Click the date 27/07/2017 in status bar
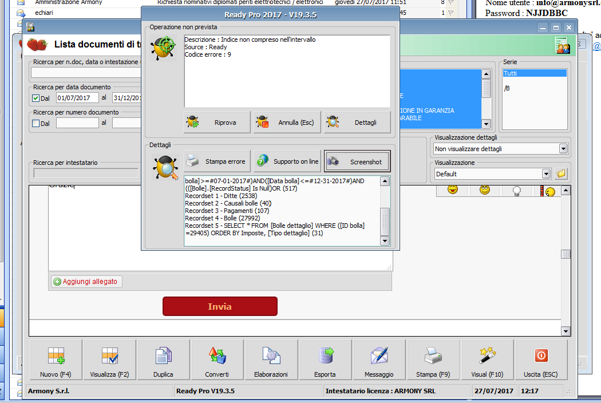This screenshot has width=601, height=403. click(x=493, y=391)
